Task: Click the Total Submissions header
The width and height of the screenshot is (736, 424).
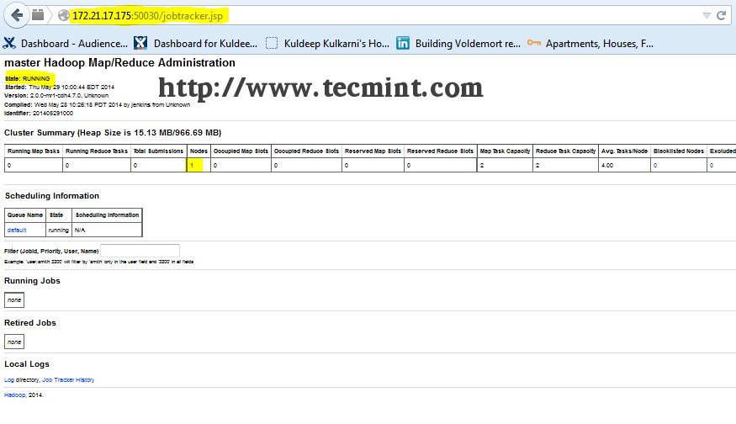Action: [x=158, y=151]
